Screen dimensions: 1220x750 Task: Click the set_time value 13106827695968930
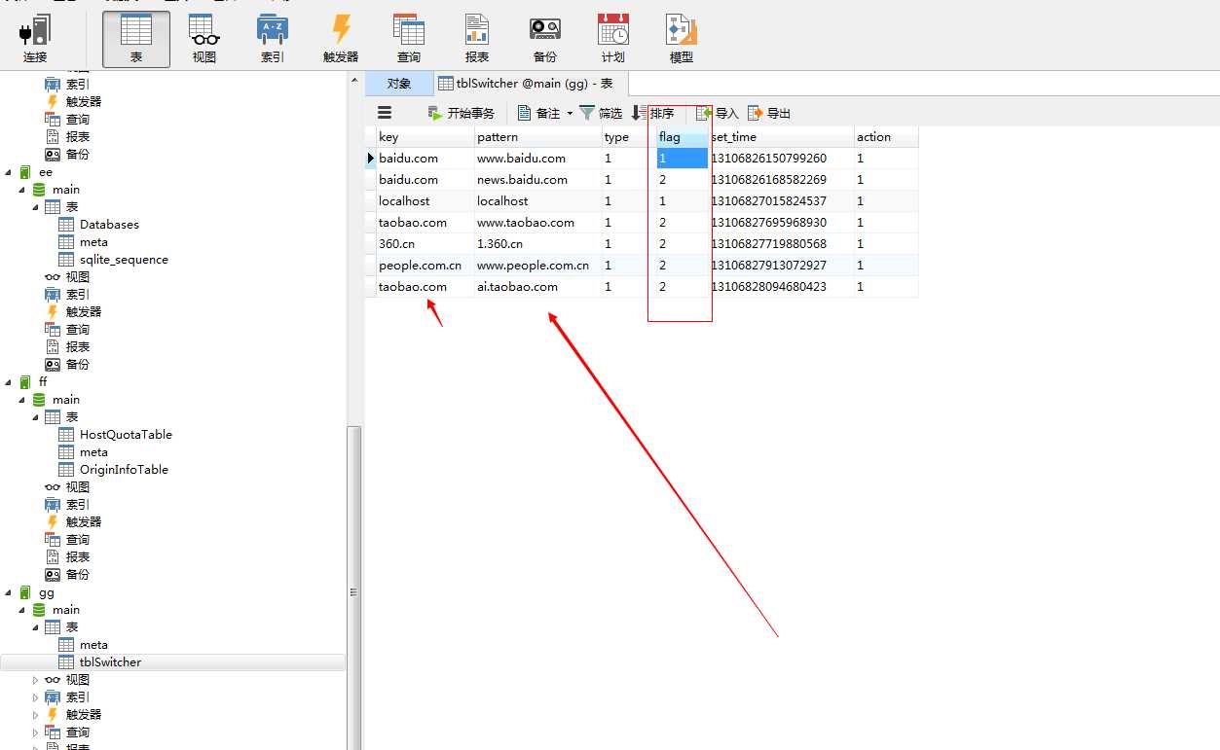pos(782,223)
